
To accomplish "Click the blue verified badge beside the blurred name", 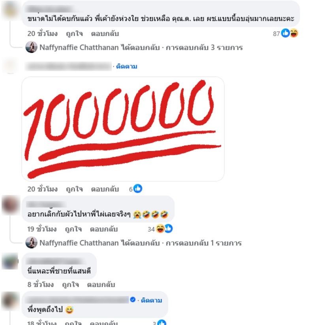I will pos(133,300).
